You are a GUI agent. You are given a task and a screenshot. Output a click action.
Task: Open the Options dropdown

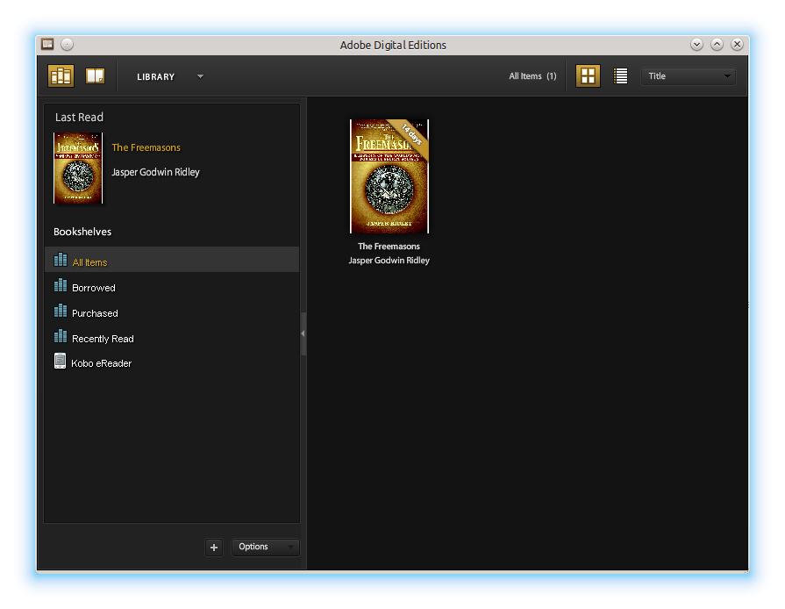(x=266, y=547)
